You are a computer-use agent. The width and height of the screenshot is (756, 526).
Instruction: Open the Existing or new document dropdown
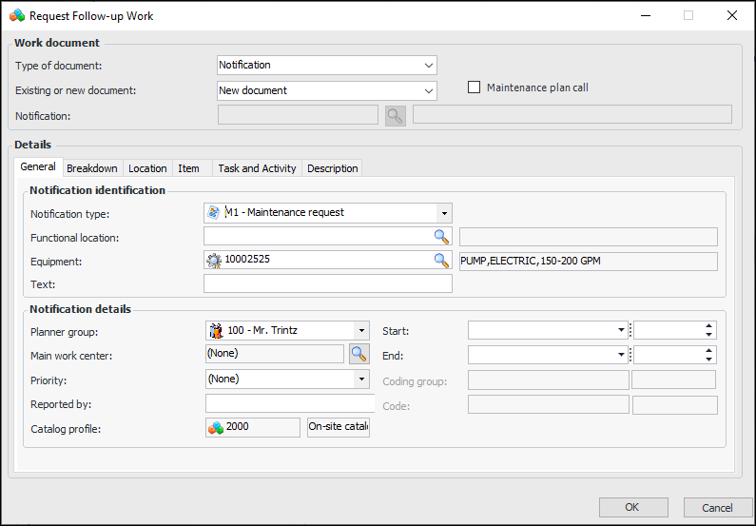pos(428,91)
